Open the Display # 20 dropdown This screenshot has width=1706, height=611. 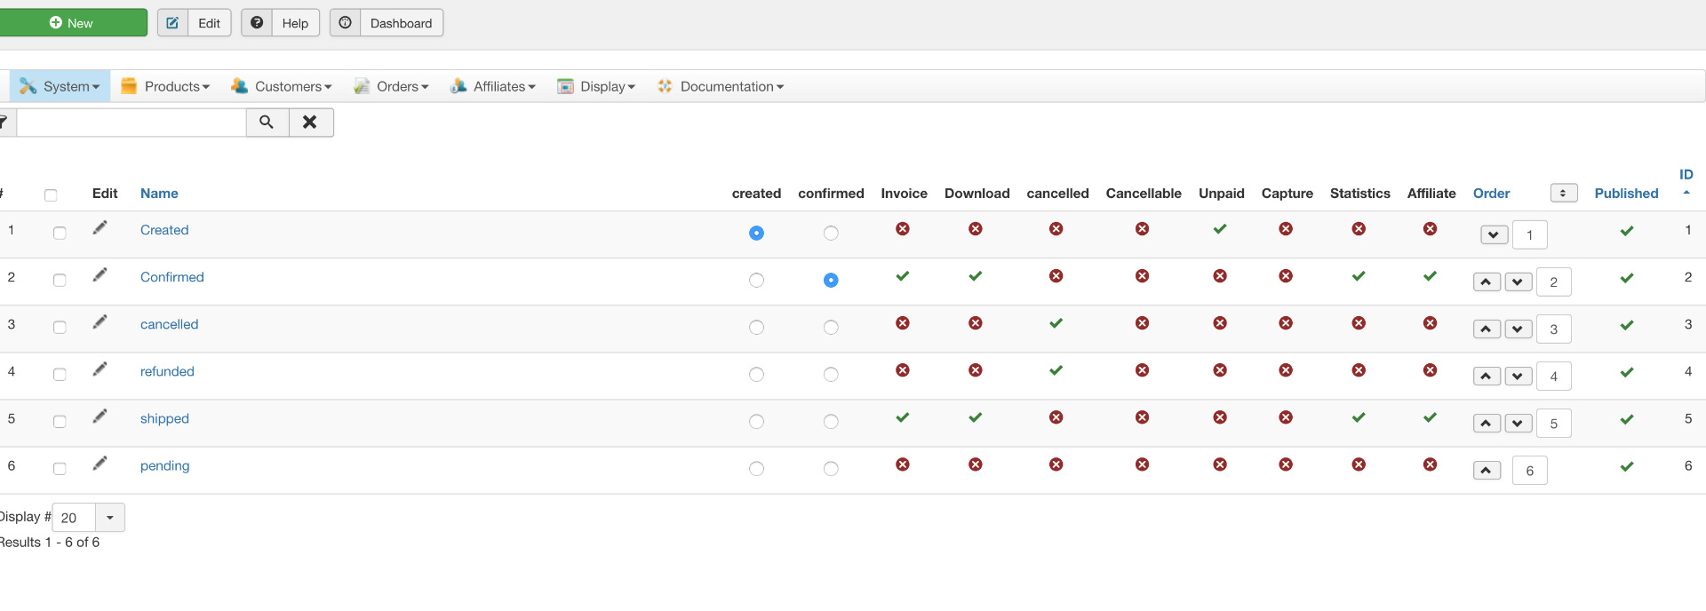point(109,518)
